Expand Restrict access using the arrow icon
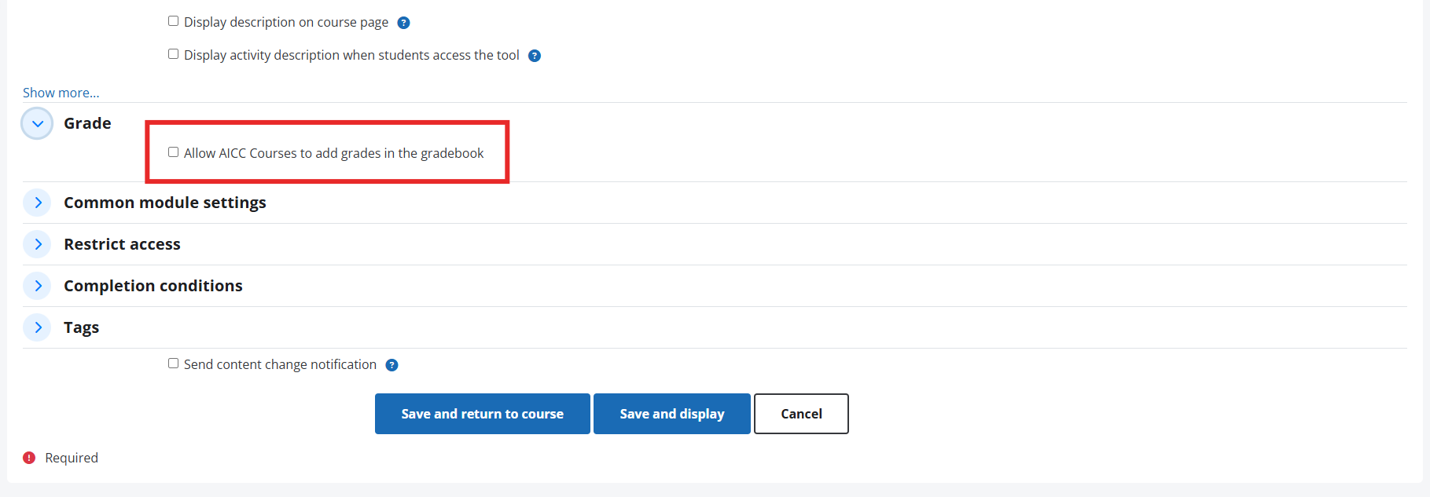The width and height of the screenshot is (1430, 497). point(37,244)
